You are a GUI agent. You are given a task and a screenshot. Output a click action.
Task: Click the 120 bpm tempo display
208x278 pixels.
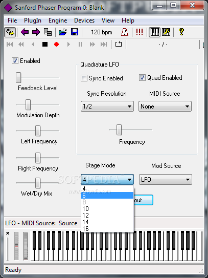pos(102,32)
